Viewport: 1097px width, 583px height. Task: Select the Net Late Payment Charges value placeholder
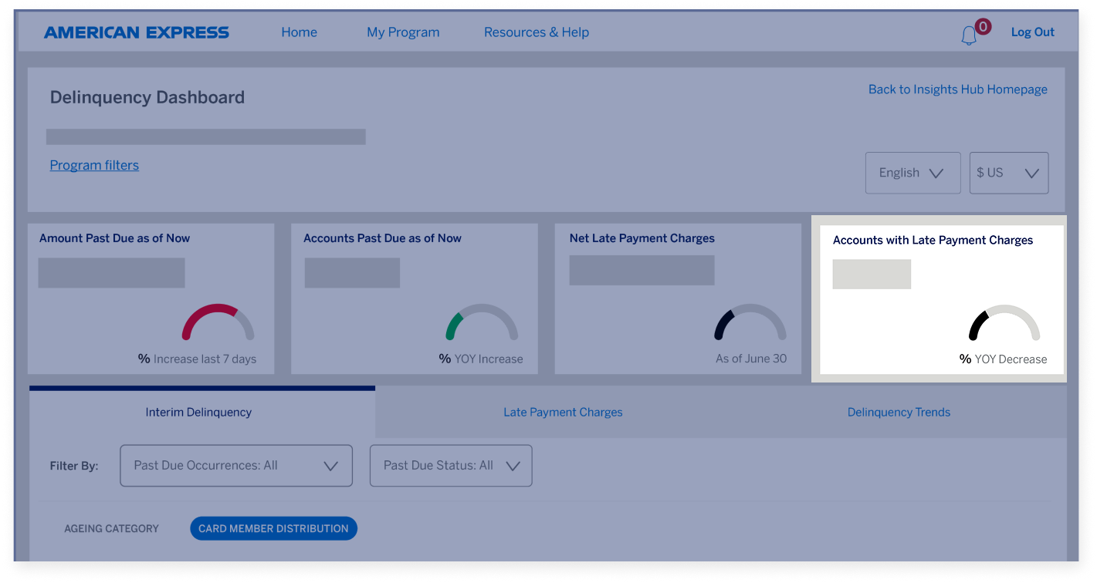pos(642,270)
